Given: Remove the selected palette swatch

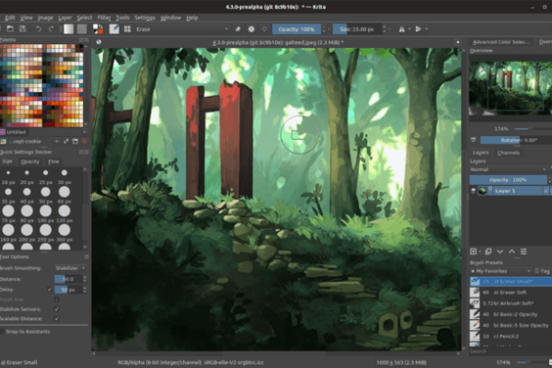Looking at the screenshot, I should pyautogui.click(x=84, y=141).
